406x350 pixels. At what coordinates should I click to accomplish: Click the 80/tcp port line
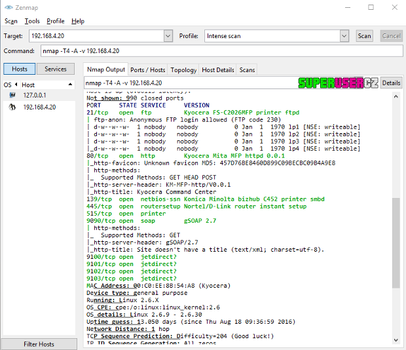pos(186,156)
